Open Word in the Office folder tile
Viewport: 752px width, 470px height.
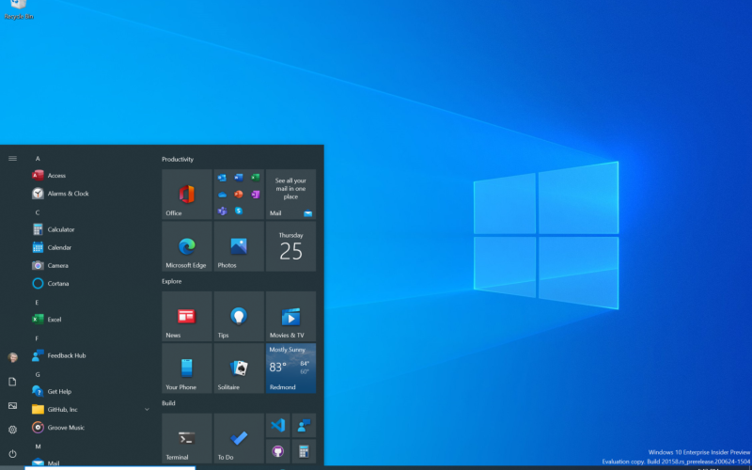click(x=239, y=178)
